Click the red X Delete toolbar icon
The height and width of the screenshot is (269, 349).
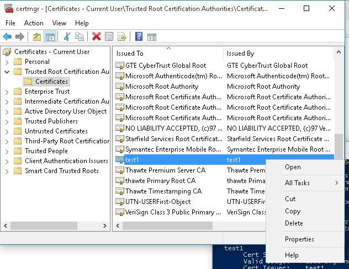(96, 37)
